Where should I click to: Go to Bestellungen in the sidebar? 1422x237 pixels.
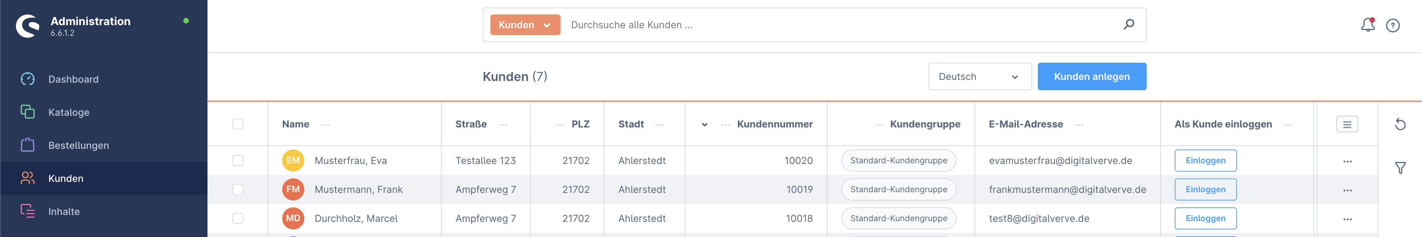pos(79,145)
